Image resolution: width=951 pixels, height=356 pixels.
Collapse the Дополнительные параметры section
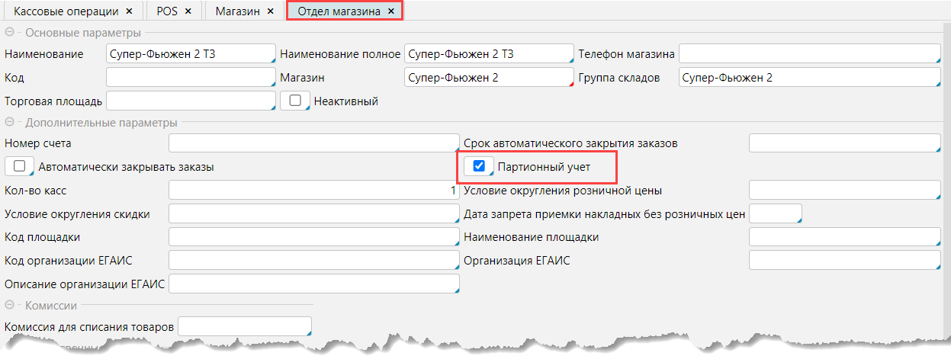10,122
